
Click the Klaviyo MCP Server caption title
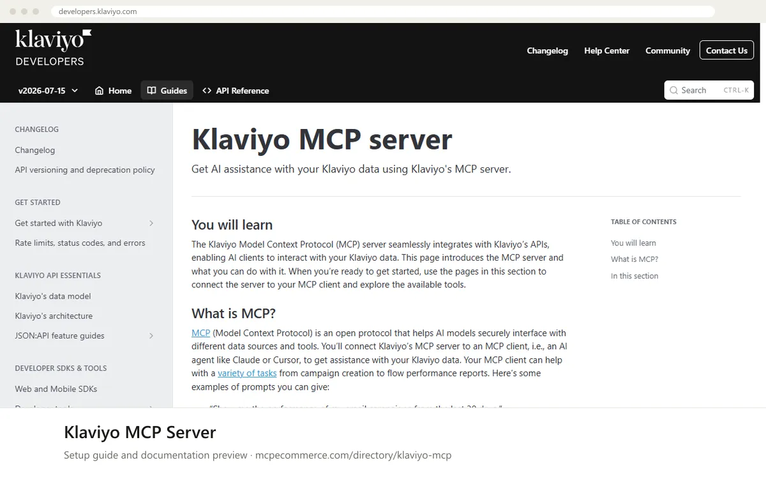click(x=140, y=432)
